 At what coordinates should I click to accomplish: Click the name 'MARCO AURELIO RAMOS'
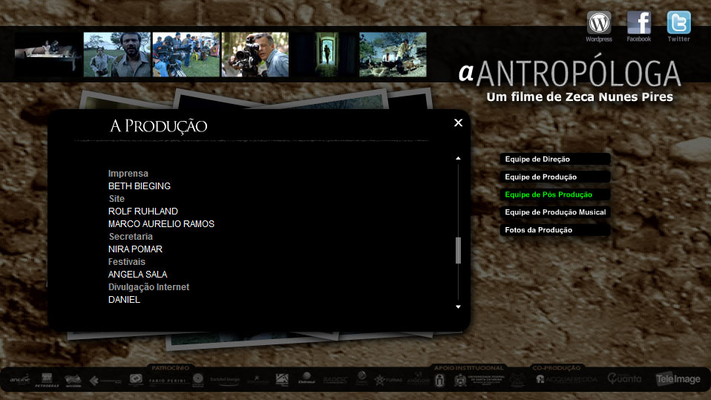click(x=161, y=224)
